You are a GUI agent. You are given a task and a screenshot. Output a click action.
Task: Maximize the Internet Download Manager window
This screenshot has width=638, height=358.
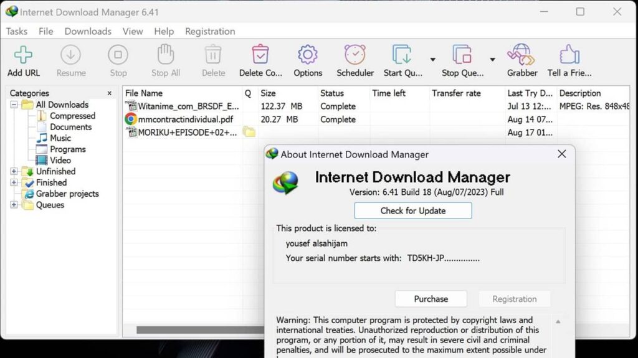click(580, 12)
